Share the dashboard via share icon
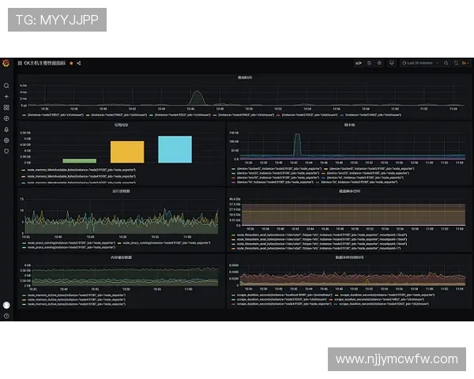This screenshot has width=474, height=379. pos(79,62)
